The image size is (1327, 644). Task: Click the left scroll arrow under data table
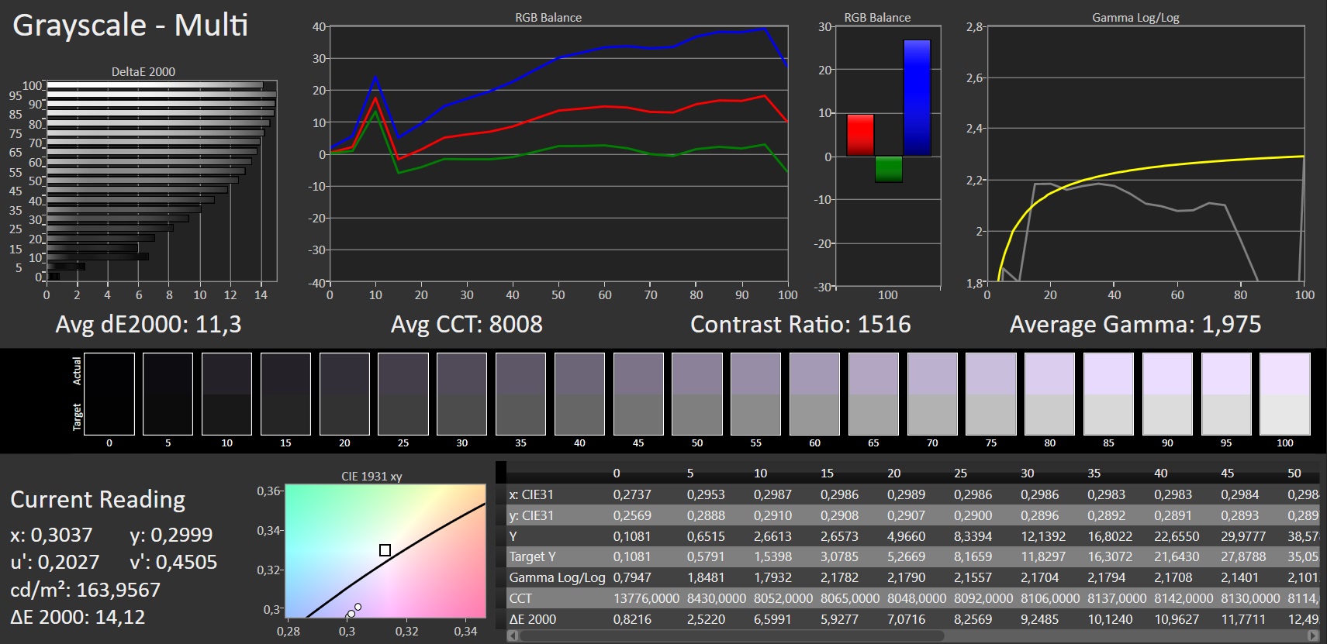point(512,635)
